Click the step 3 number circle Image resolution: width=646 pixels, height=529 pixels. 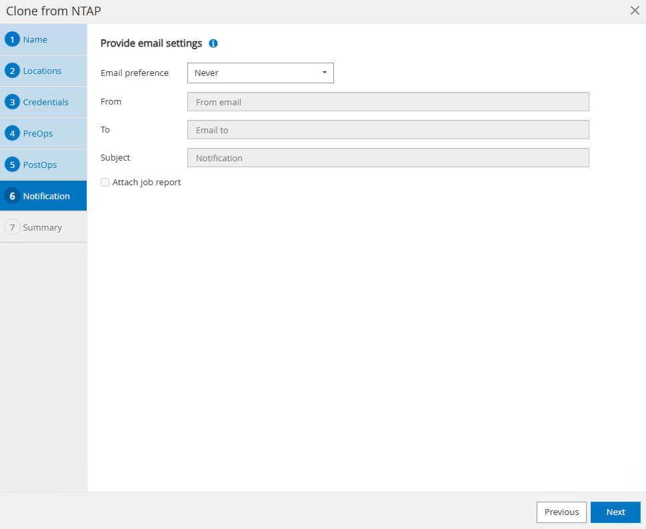(x=12, y=102)
